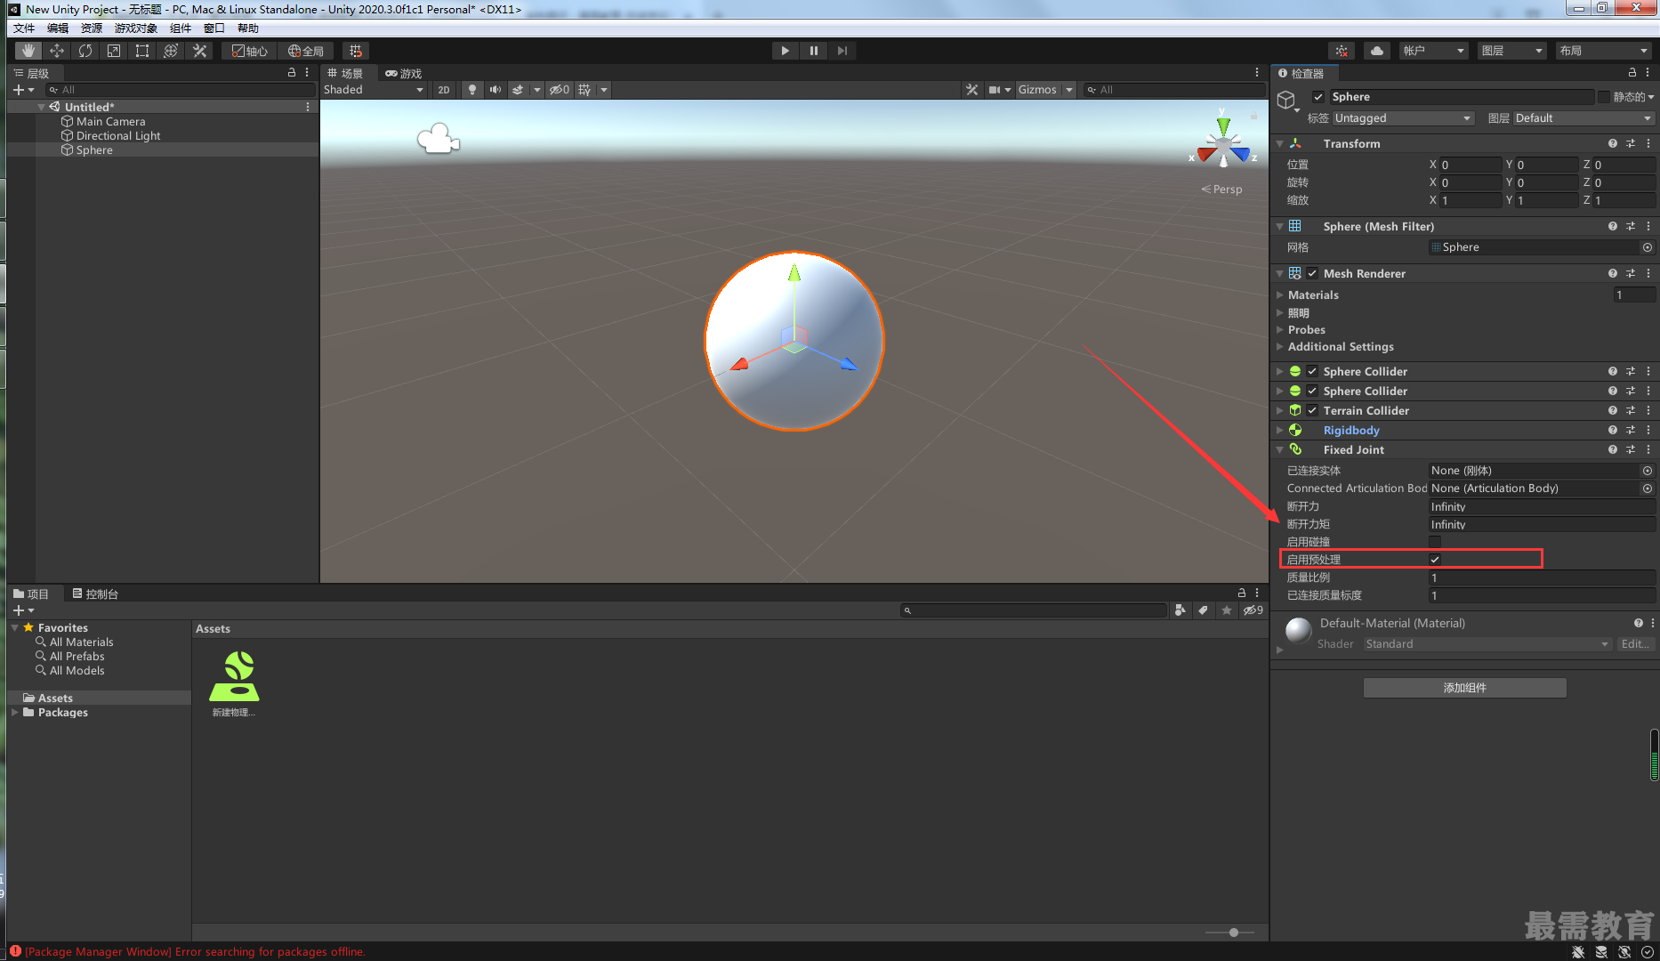Toggle 全局 global handle rotation

(305, 51)
